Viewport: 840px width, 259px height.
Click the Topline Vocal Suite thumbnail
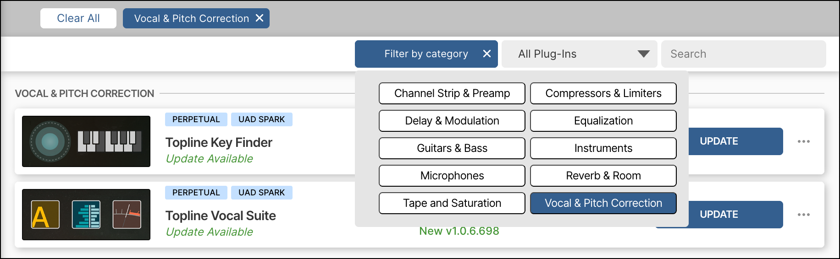pos(86,215)
